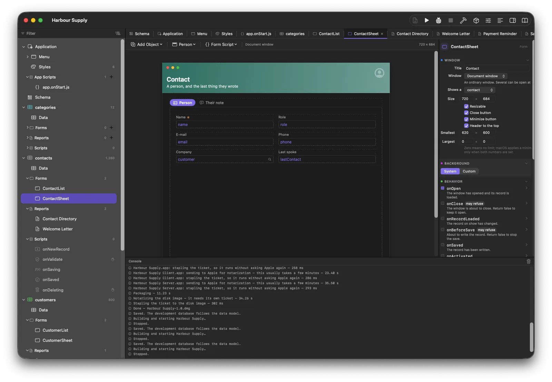Click the onClose script indicator icon
This screenshot has height=382, width=552.
443,203
